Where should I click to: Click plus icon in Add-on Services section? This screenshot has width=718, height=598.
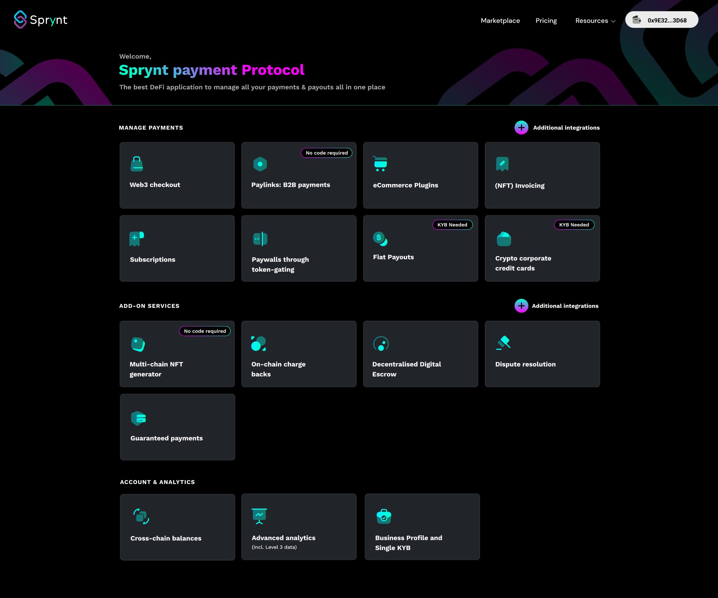tap(521, 306)
